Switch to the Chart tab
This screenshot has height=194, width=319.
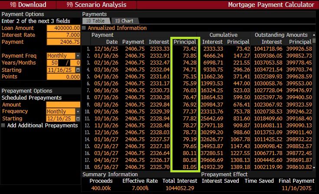click(124, 21)
